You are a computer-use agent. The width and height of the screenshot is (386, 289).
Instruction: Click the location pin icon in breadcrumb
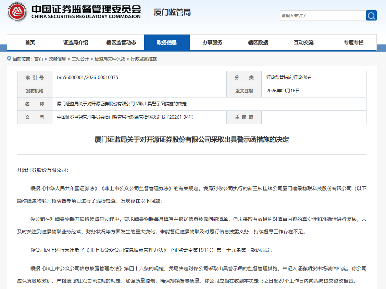point(9,58)
